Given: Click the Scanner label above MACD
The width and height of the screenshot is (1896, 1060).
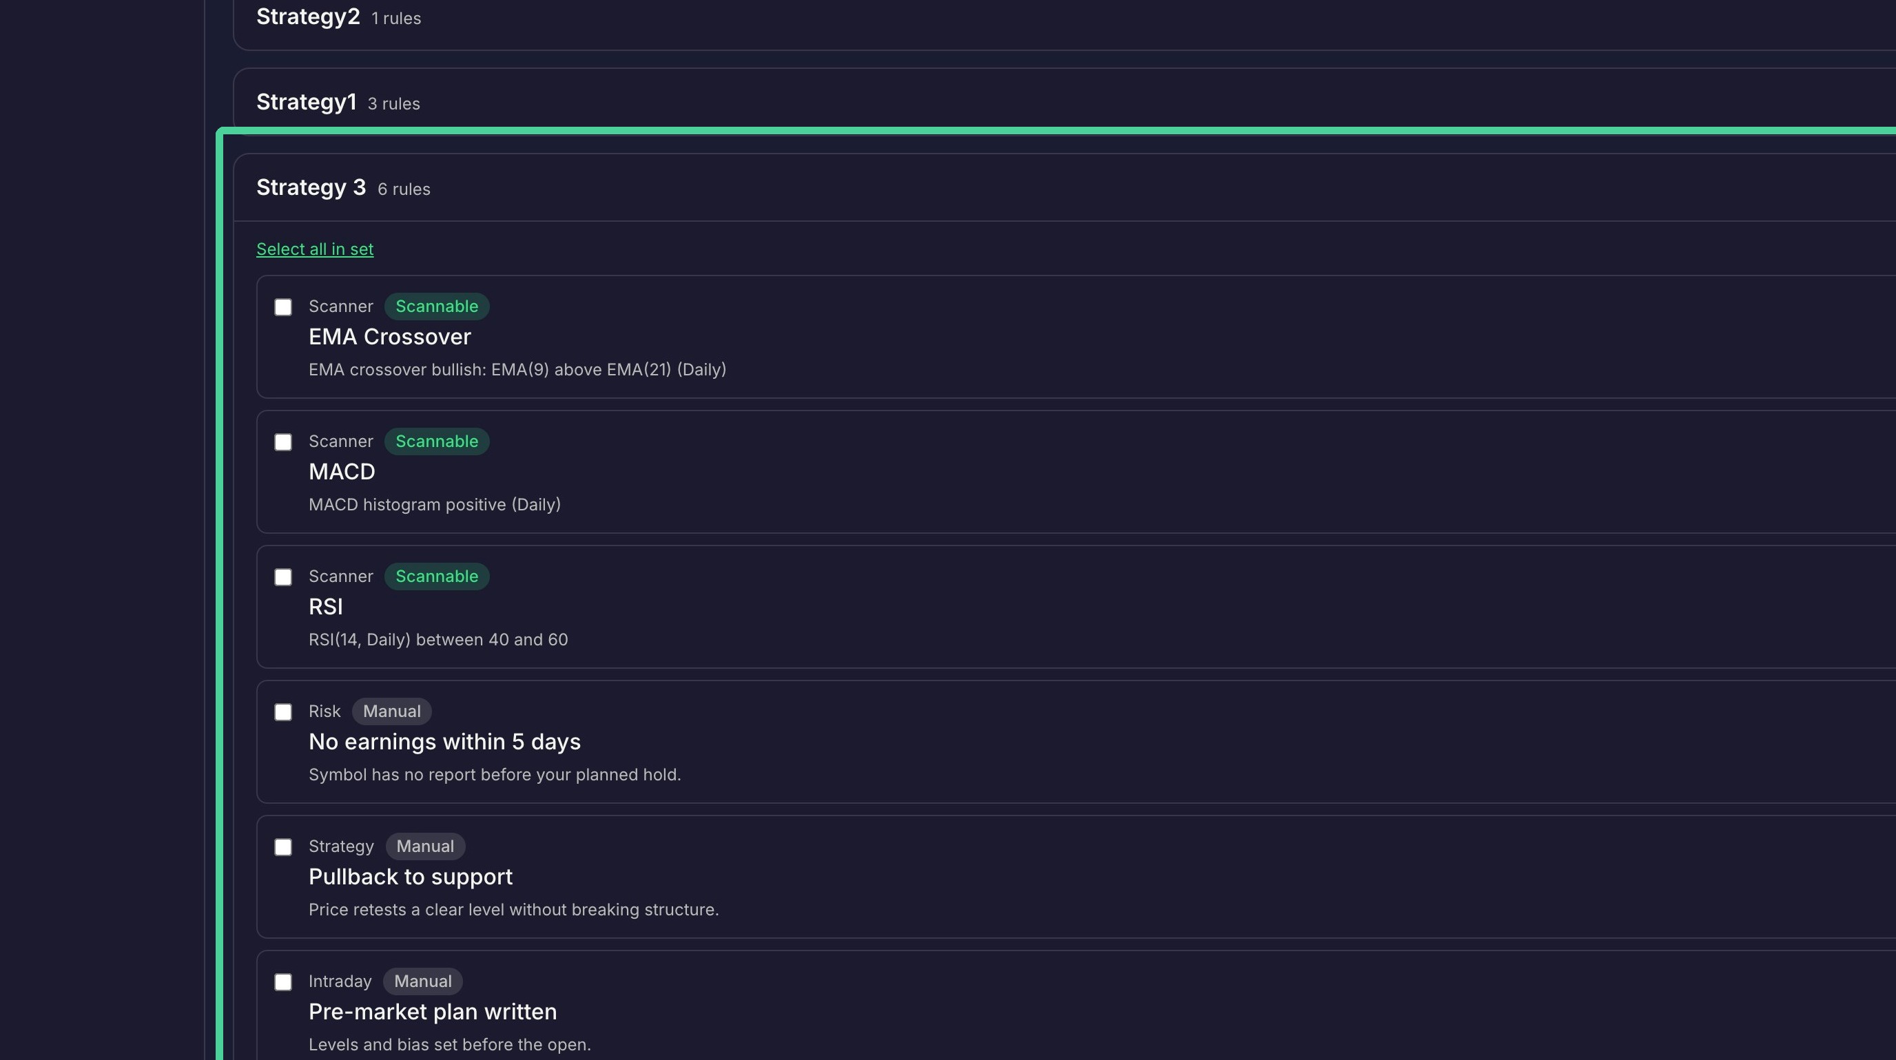Looking at the screenshot, I should (x=341, y=441).
